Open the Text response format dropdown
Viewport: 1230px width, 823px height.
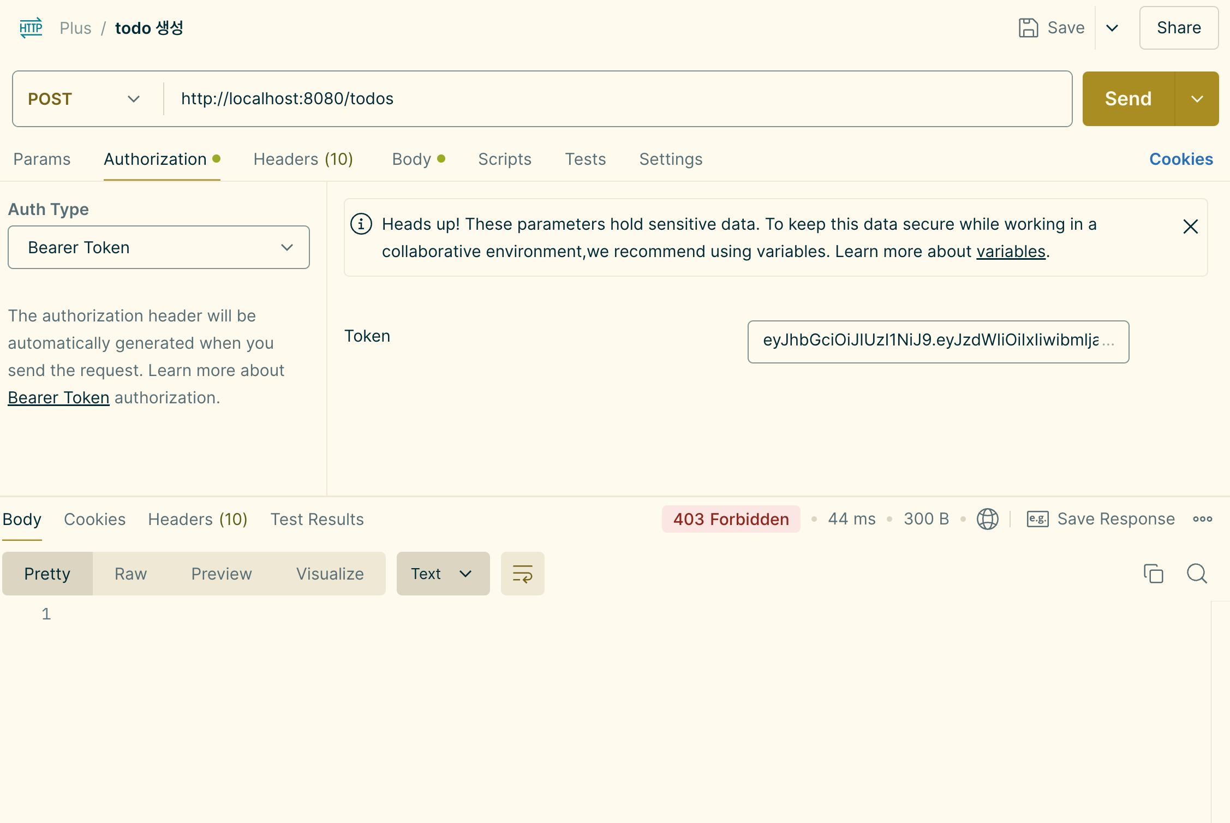point(443,574)
